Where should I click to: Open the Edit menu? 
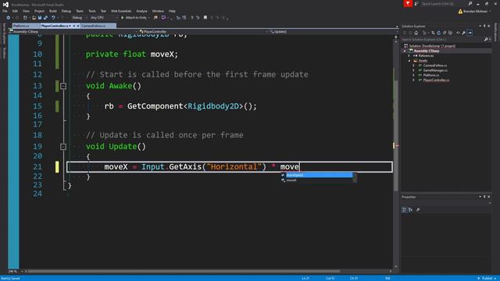[x=15, y=11]
